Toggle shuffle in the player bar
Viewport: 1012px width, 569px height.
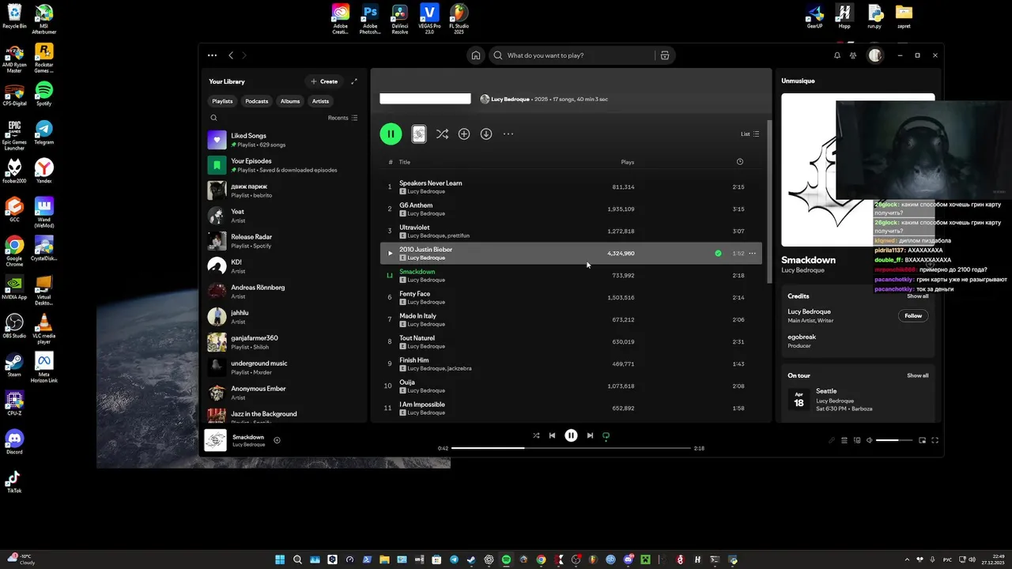coord(536,435)
